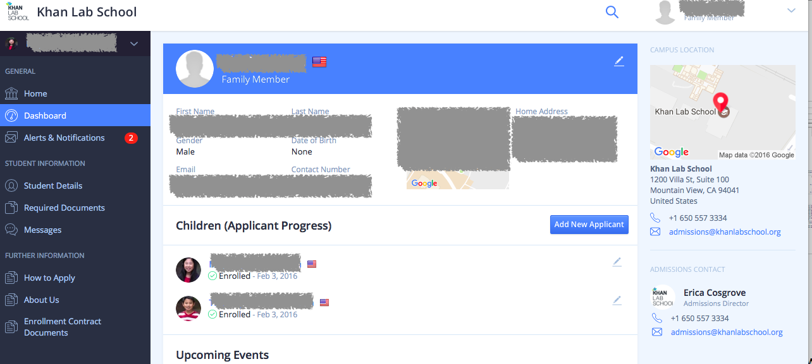
Task: Click campus phone number +1 650 557 3334
Action: (x=698, y=218)
